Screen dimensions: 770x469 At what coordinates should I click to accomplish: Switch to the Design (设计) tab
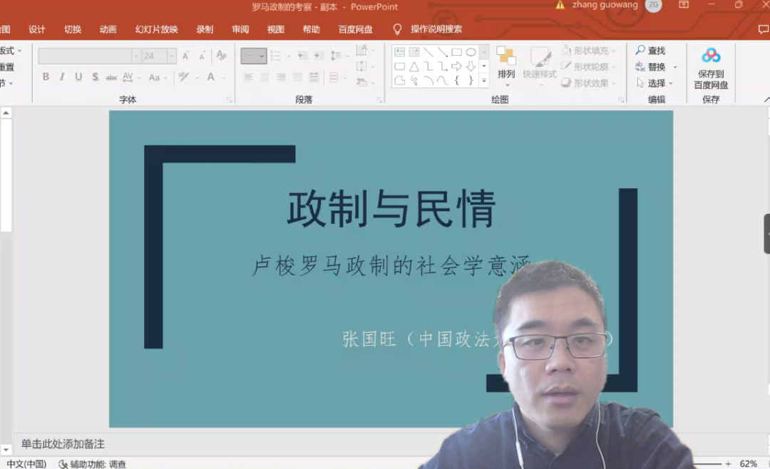pos(37,29)
